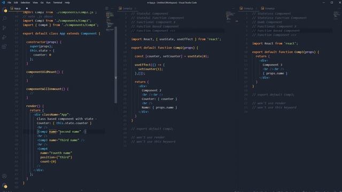Place cursor on 'constructor(props) {' line
Screen dimensions: 342x192
(x=44, y=42)
